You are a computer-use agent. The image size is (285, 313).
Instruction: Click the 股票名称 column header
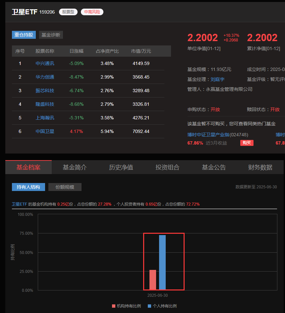45,51
